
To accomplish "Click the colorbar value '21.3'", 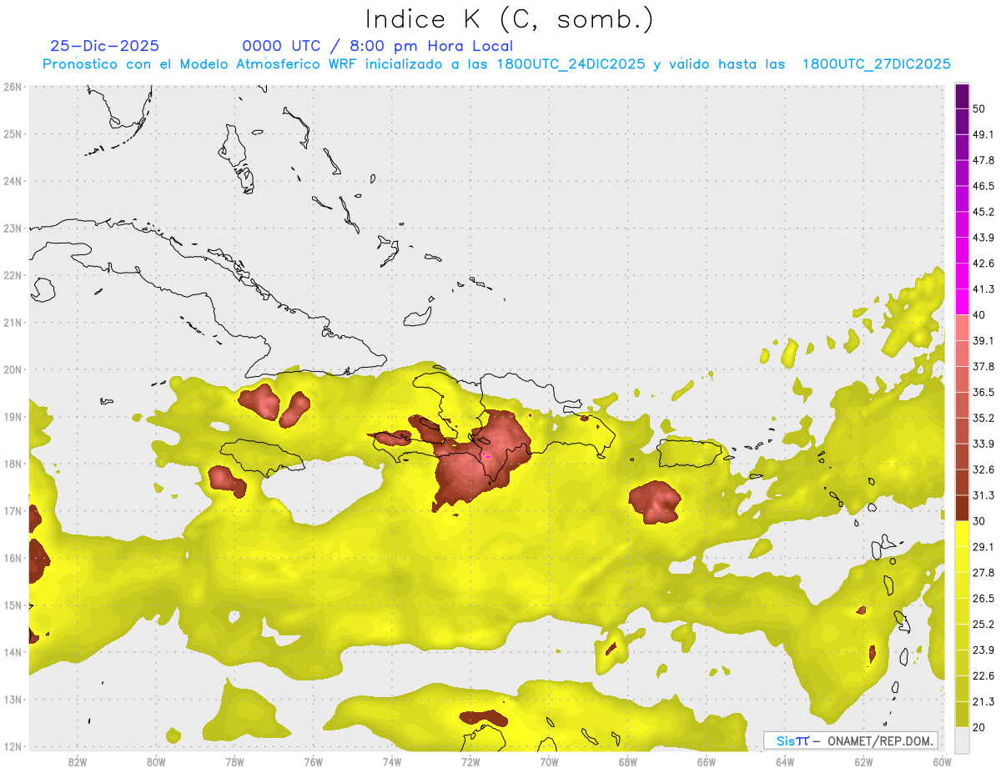I will tap(983, 702).
